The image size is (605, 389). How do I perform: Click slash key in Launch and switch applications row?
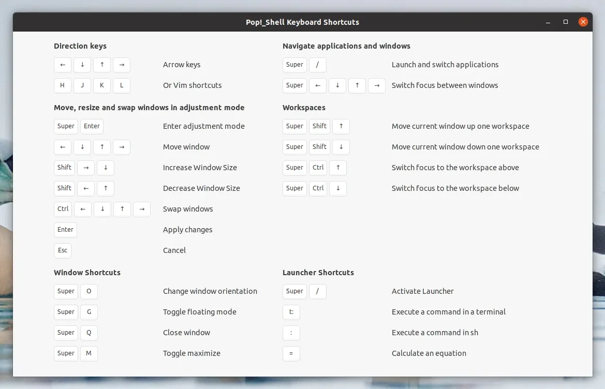318,65
